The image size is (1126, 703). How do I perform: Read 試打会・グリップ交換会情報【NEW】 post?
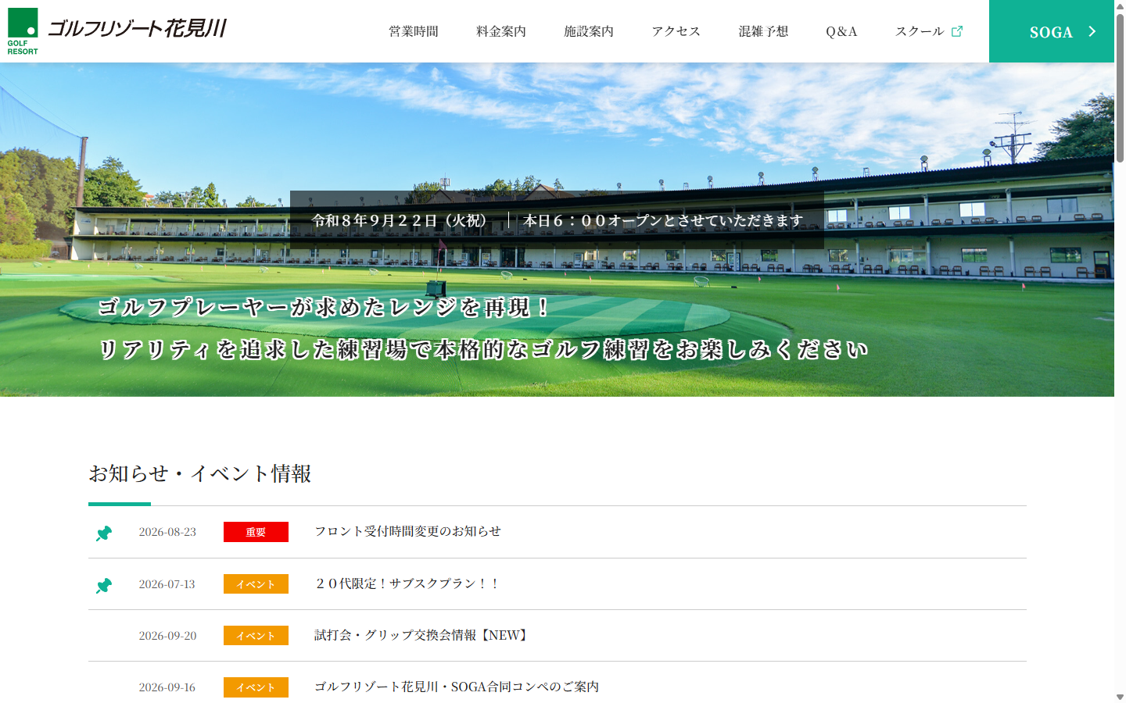point(423,635)
